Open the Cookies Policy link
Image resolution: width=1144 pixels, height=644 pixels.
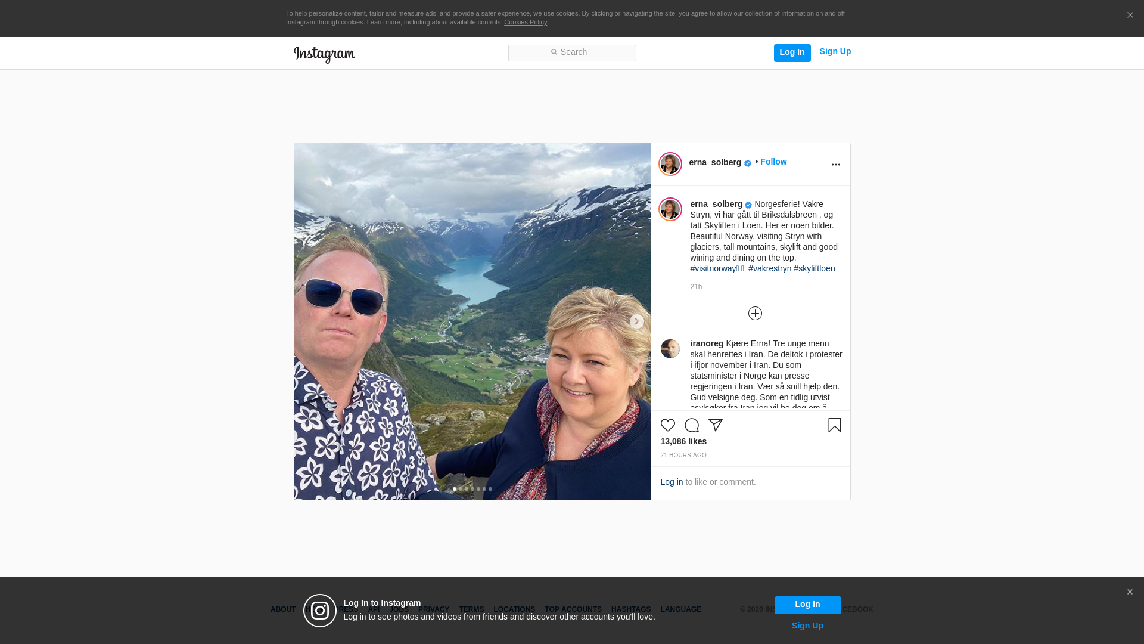pyautogui.click(x=526, y=22)
